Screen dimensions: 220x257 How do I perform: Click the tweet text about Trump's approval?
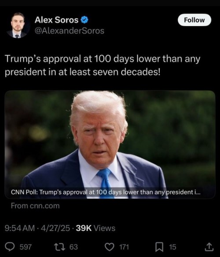(103, 65)
